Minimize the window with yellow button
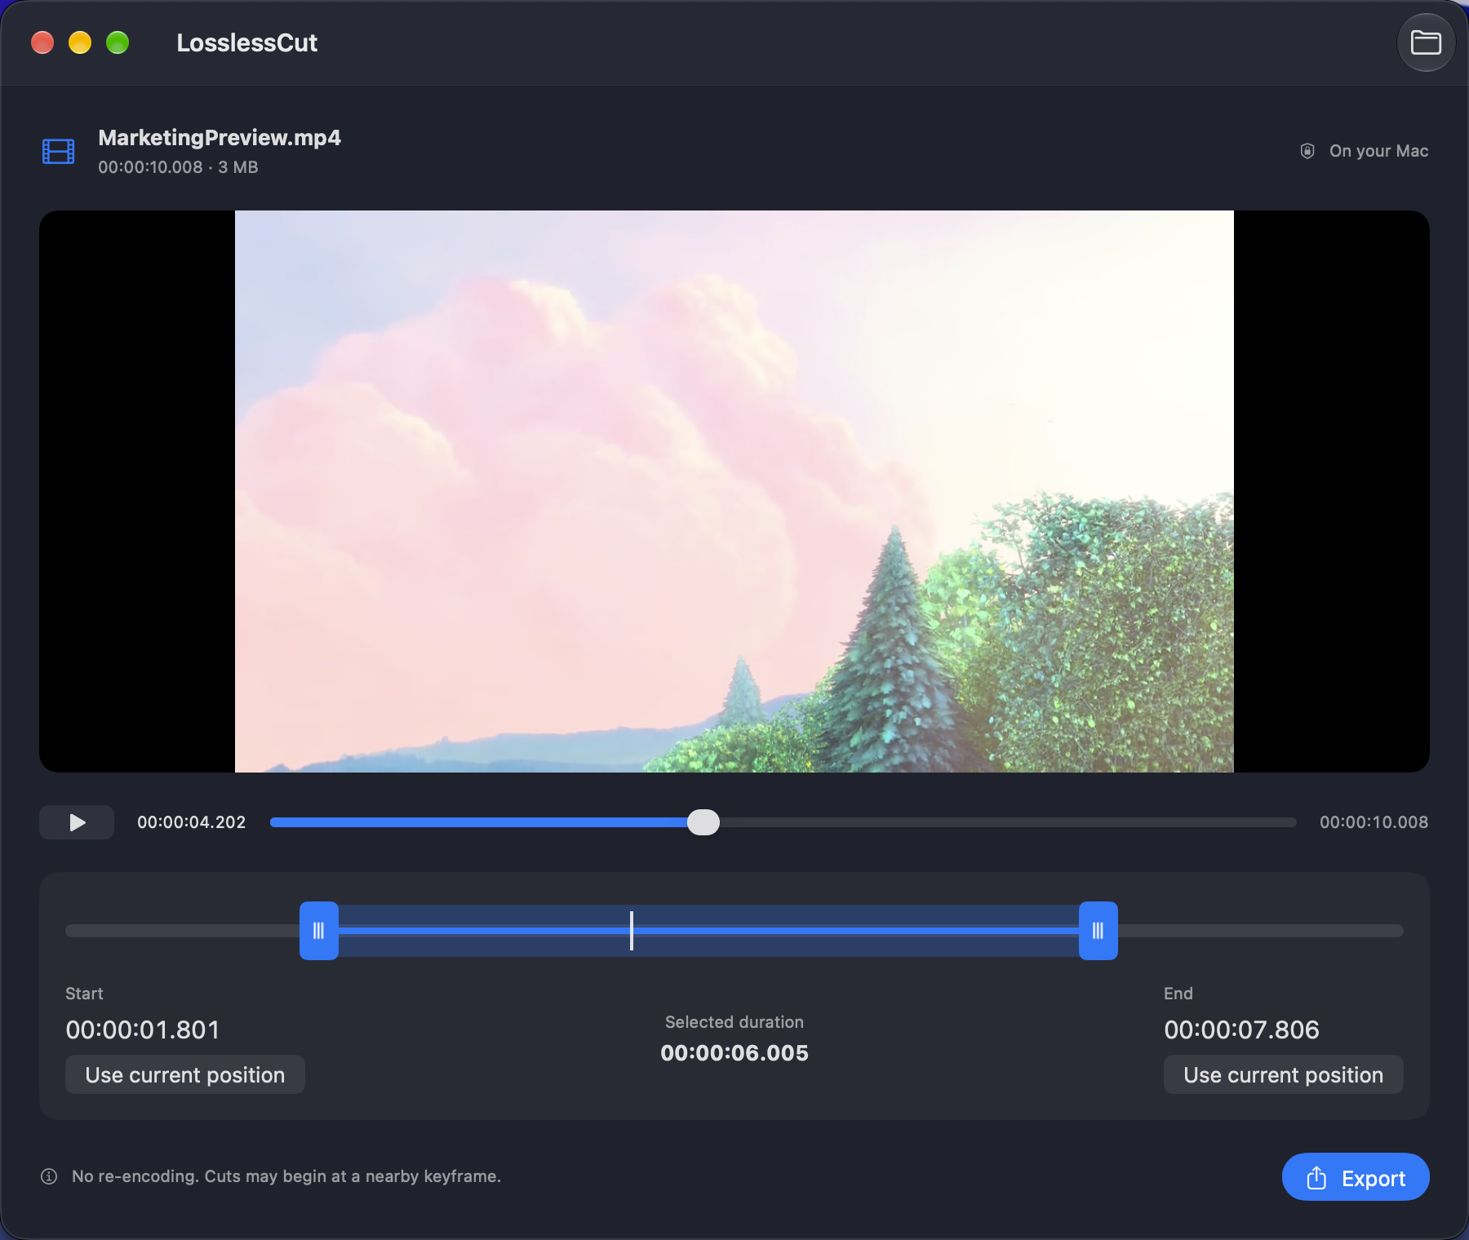This screenshot has width=1469, height=1240. pyautogui.click(x=80, y=42)
